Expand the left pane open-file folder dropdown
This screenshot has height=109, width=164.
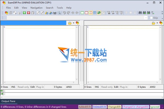74,23
